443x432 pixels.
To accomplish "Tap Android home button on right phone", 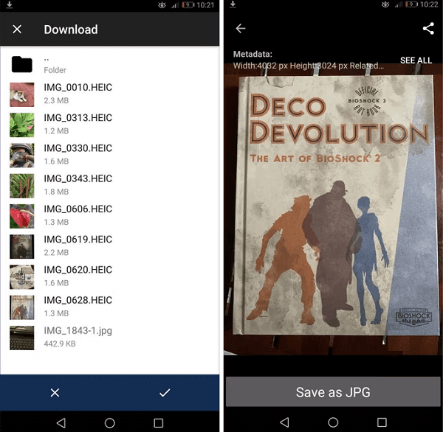I will pos(333,422).
